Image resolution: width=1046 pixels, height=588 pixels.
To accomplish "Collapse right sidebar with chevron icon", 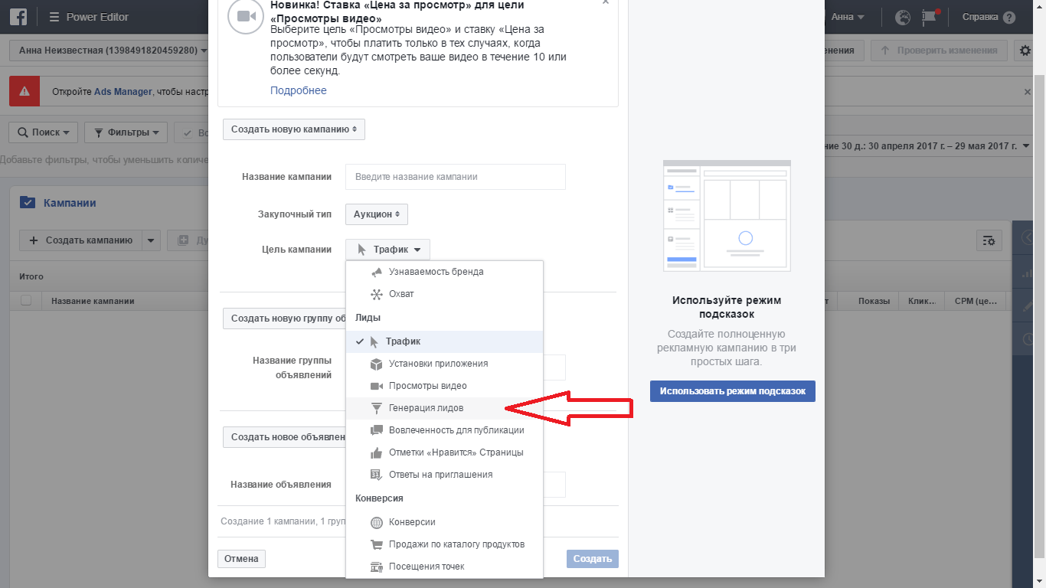I will tap(1028, 239).
